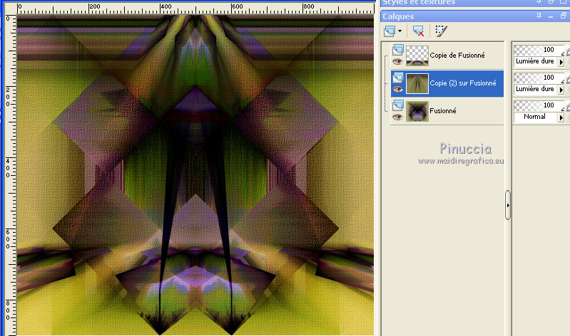This screenshot has width=570, height=336.
Task: Select the Copie (2) sur Fusionné thumbnail
Action: (x=417, y=83)
